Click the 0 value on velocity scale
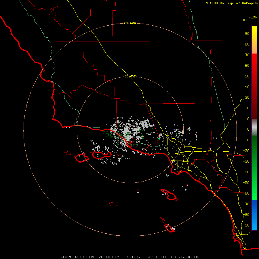The image size is (259, 259). pos(248,129)
